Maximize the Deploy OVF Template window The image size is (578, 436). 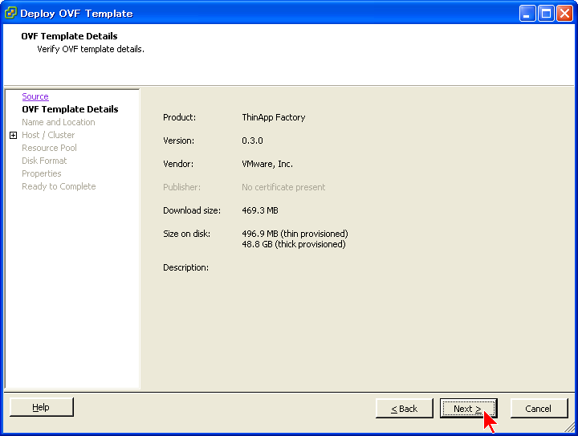tap(546, 14)
